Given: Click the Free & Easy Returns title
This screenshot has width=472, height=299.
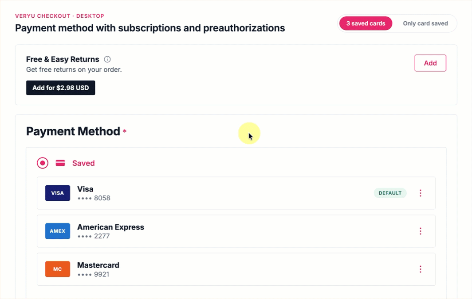Looking at the screenshot, I should pos(63,59).
